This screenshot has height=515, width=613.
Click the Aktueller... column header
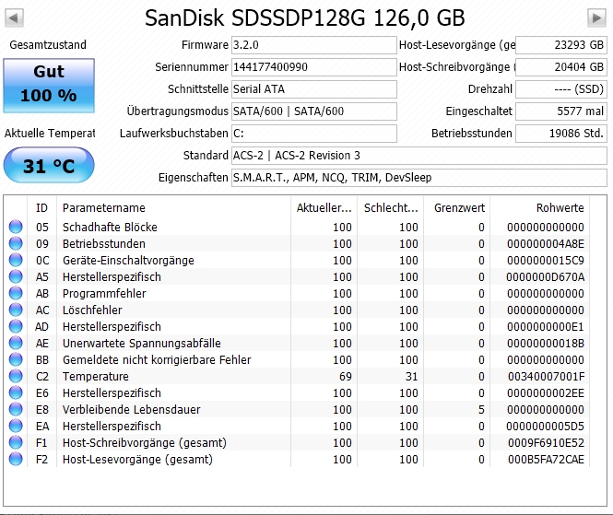[324, 208]
